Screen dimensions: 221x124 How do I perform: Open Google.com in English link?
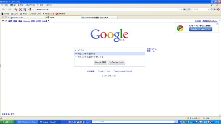click(123, 71)
